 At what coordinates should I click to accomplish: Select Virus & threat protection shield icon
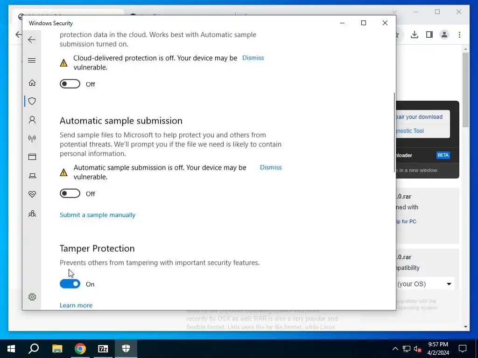(x=32, y=101)
